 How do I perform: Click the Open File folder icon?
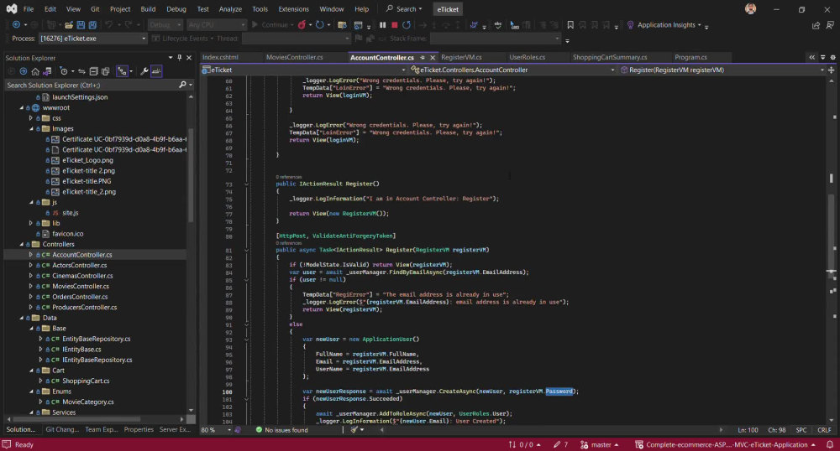[69, 24]
